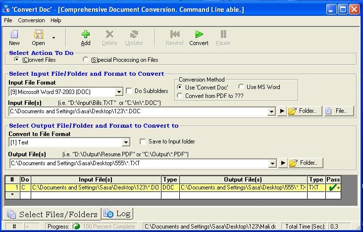Click the status bar path ending in Mali.dc
The width and height of the screenshot is (363, 232).
click(210, 226)
